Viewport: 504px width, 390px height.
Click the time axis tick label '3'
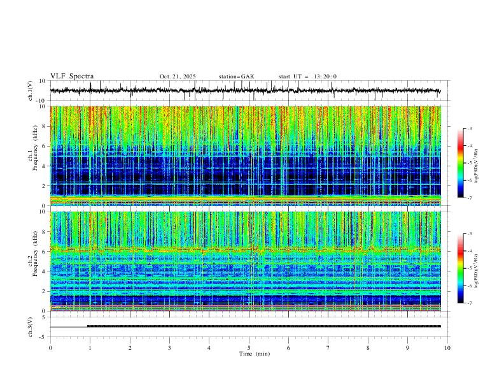[169, 348]
